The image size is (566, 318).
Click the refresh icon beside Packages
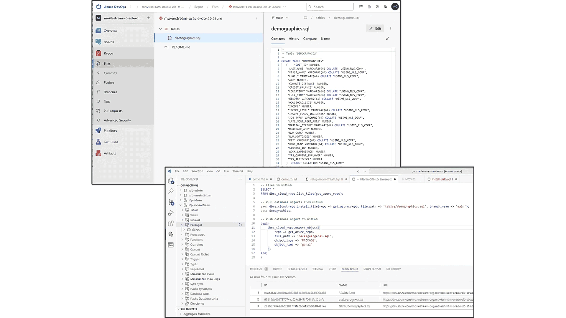click(x=240, y=225)
